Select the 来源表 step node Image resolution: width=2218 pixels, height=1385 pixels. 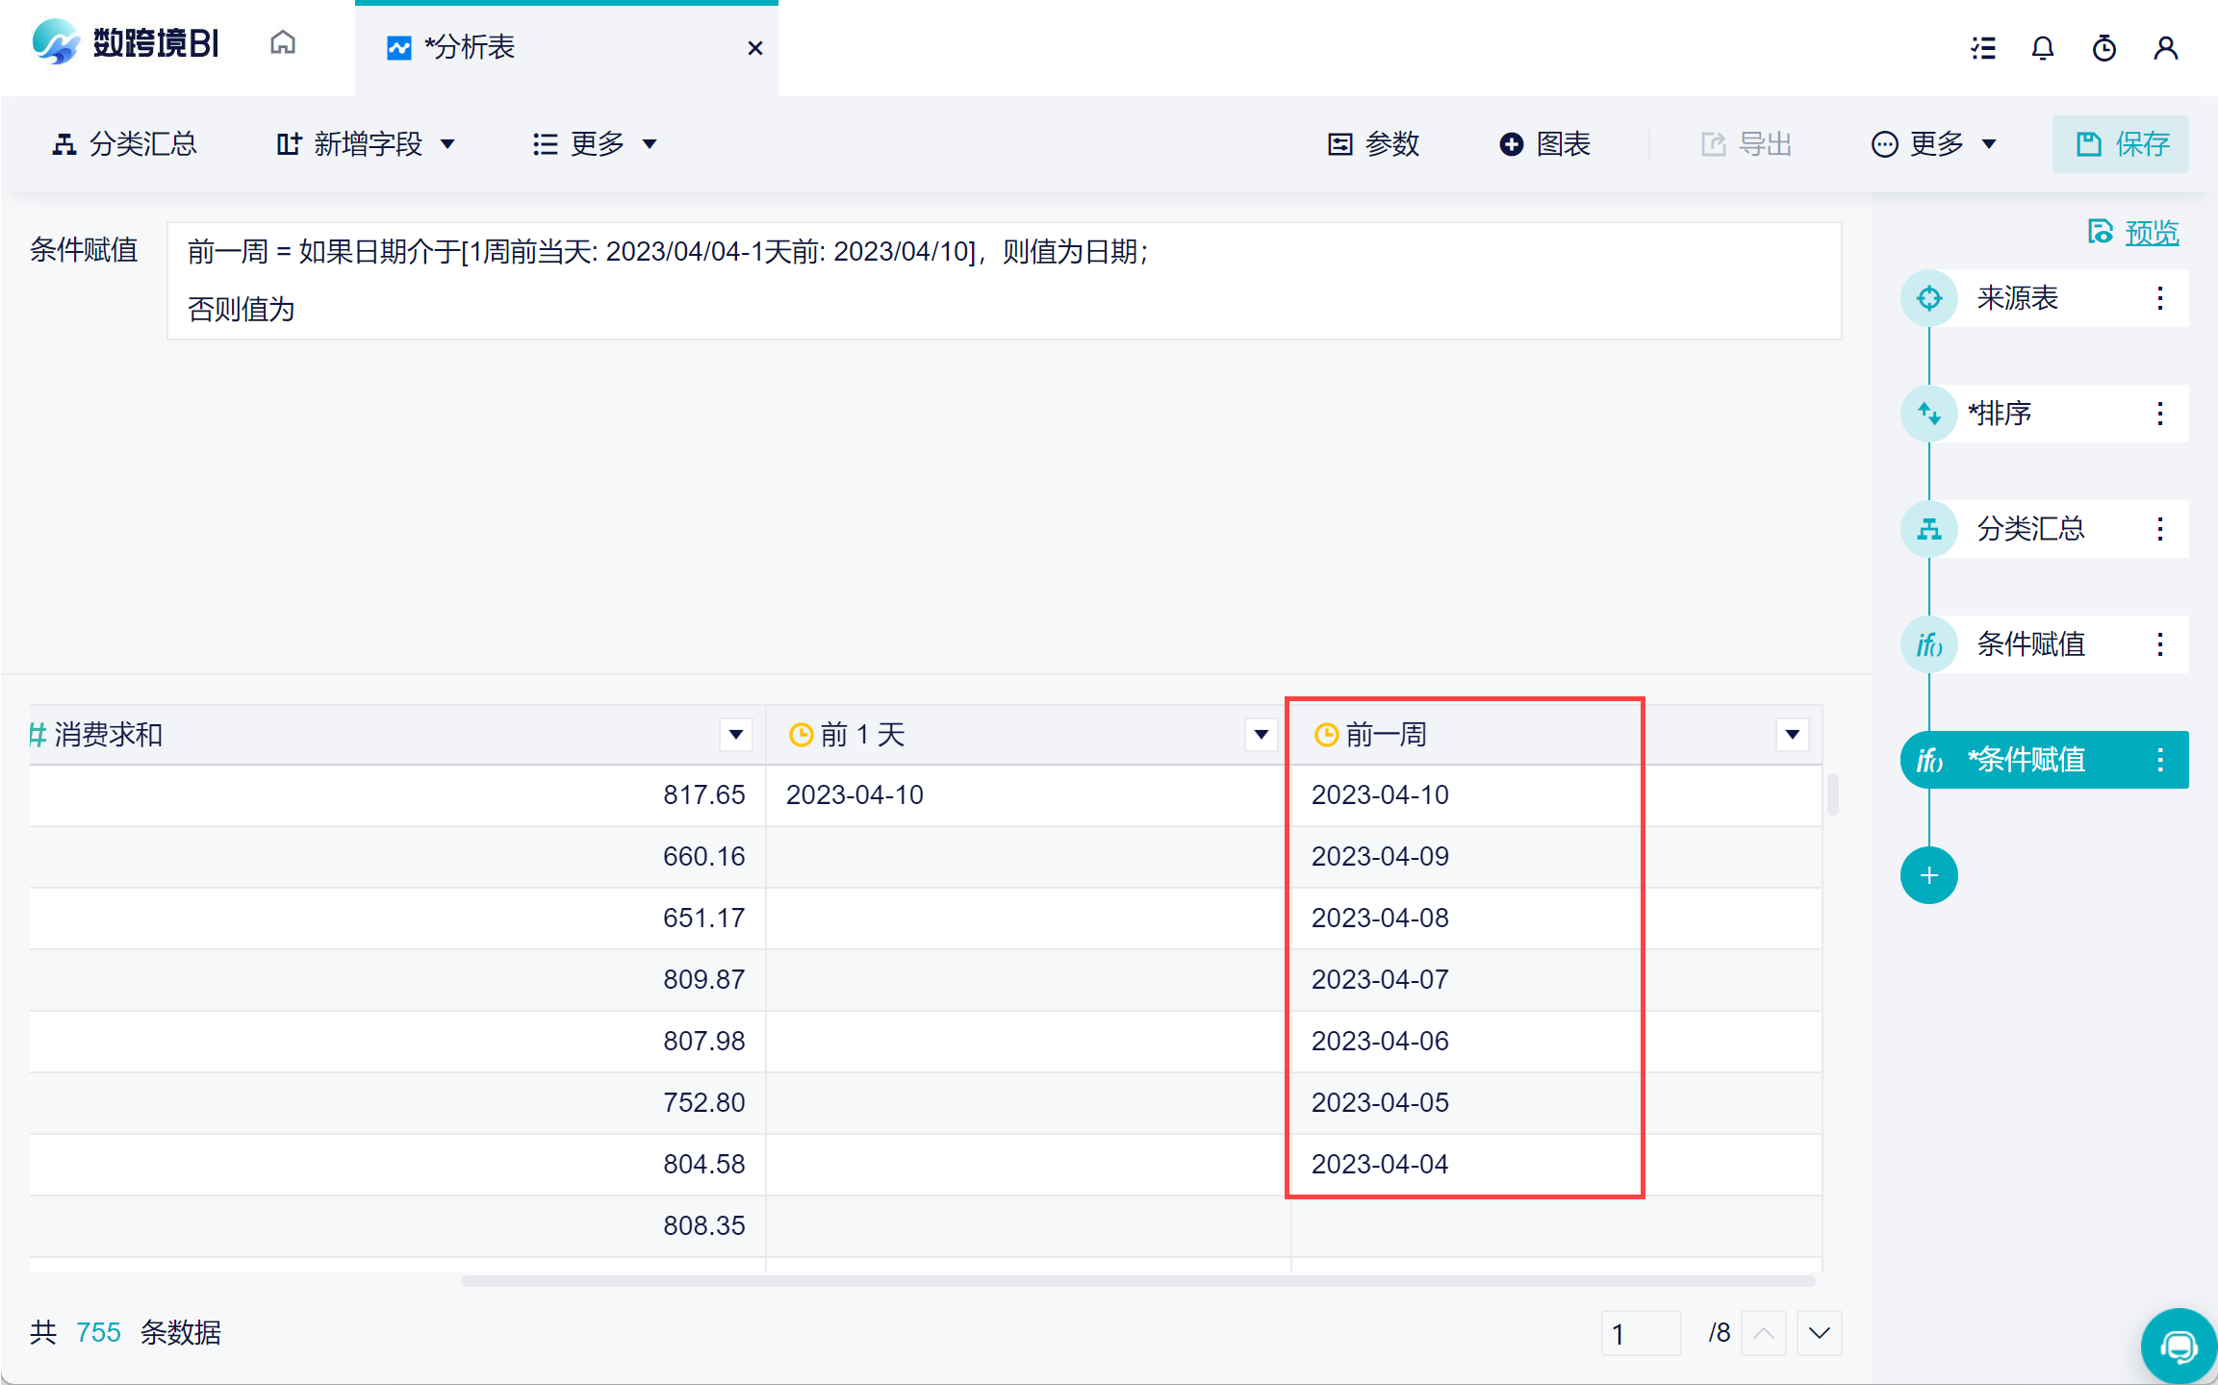[2016, 298]
